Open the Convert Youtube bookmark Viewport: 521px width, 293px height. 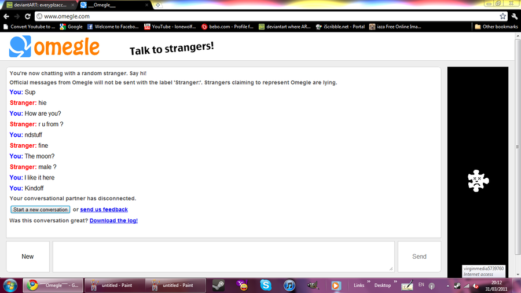[30, 27]
